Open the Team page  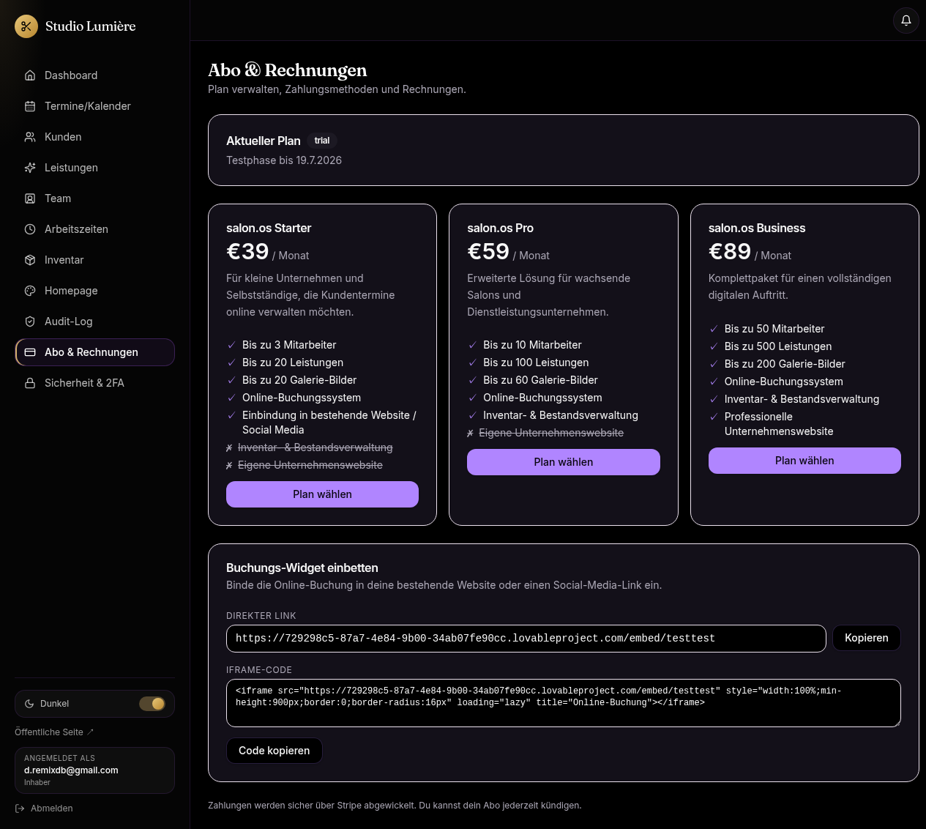pos(94,198)
